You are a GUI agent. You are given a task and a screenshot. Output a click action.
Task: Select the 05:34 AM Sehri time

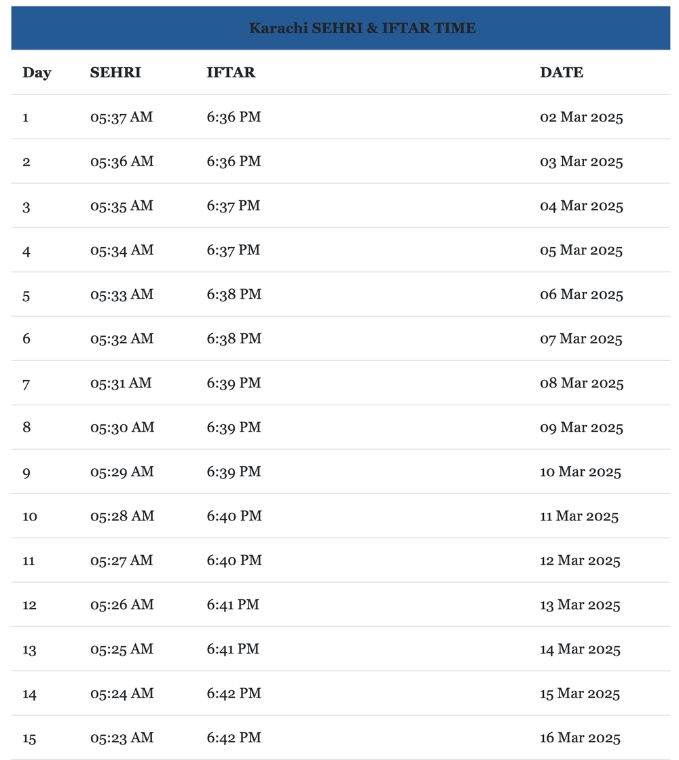coord(122,250)
